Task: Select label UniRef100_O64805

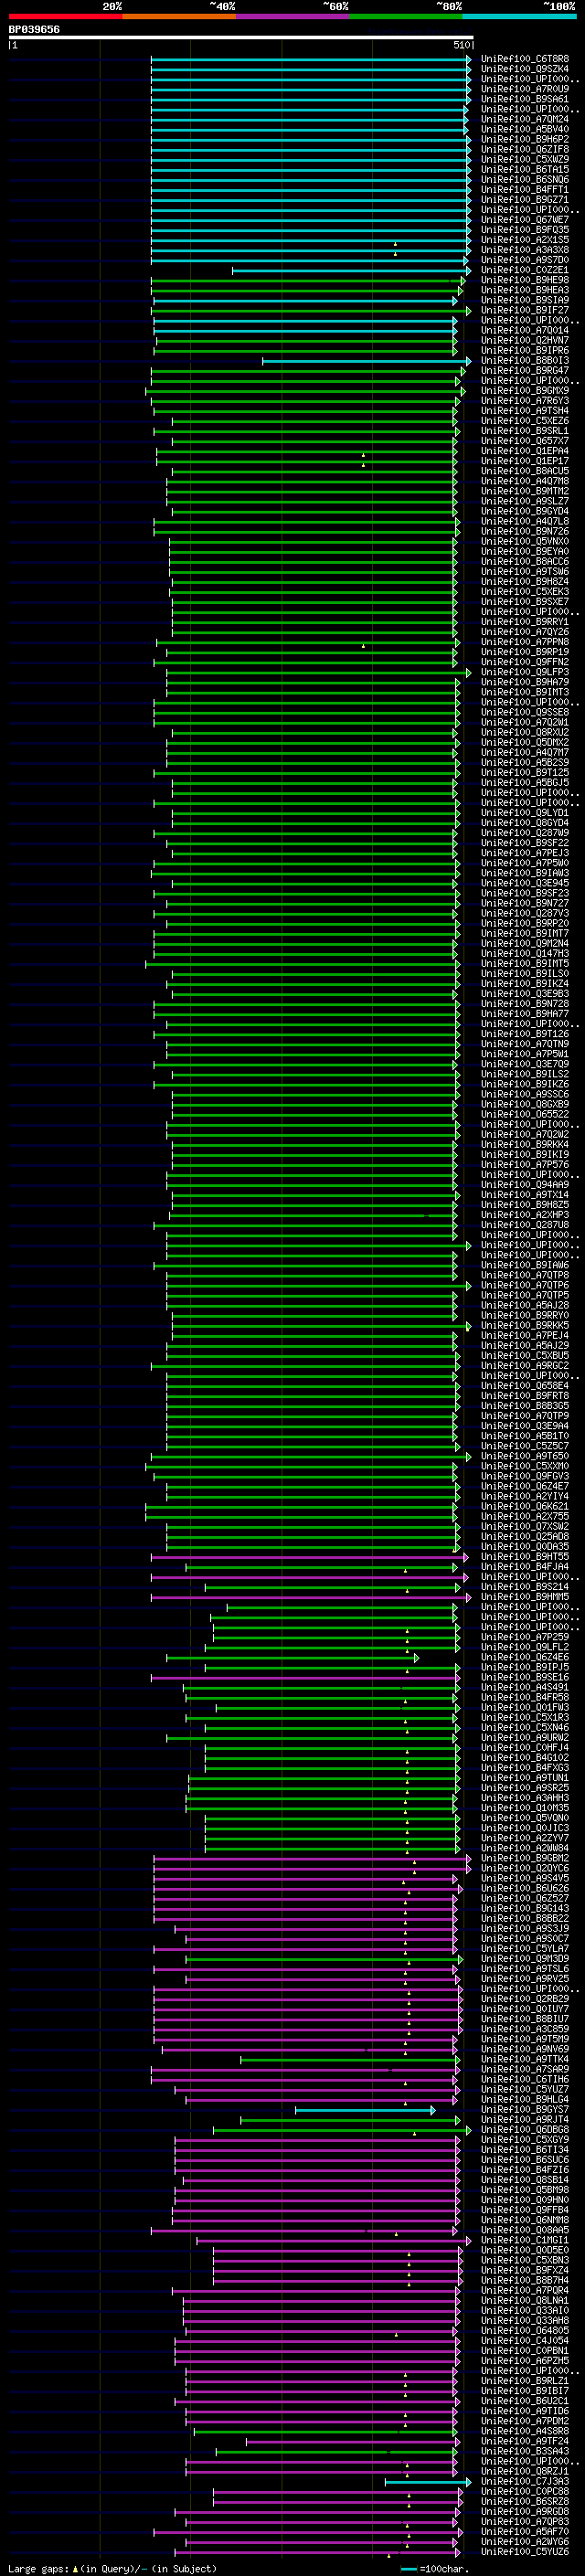Action: point(525,2330)
